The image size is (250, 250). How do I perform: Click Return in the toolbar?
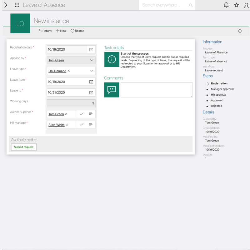[45, 31]
